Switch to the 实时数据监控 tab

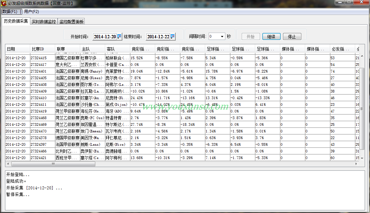click(x=44, y=22)
